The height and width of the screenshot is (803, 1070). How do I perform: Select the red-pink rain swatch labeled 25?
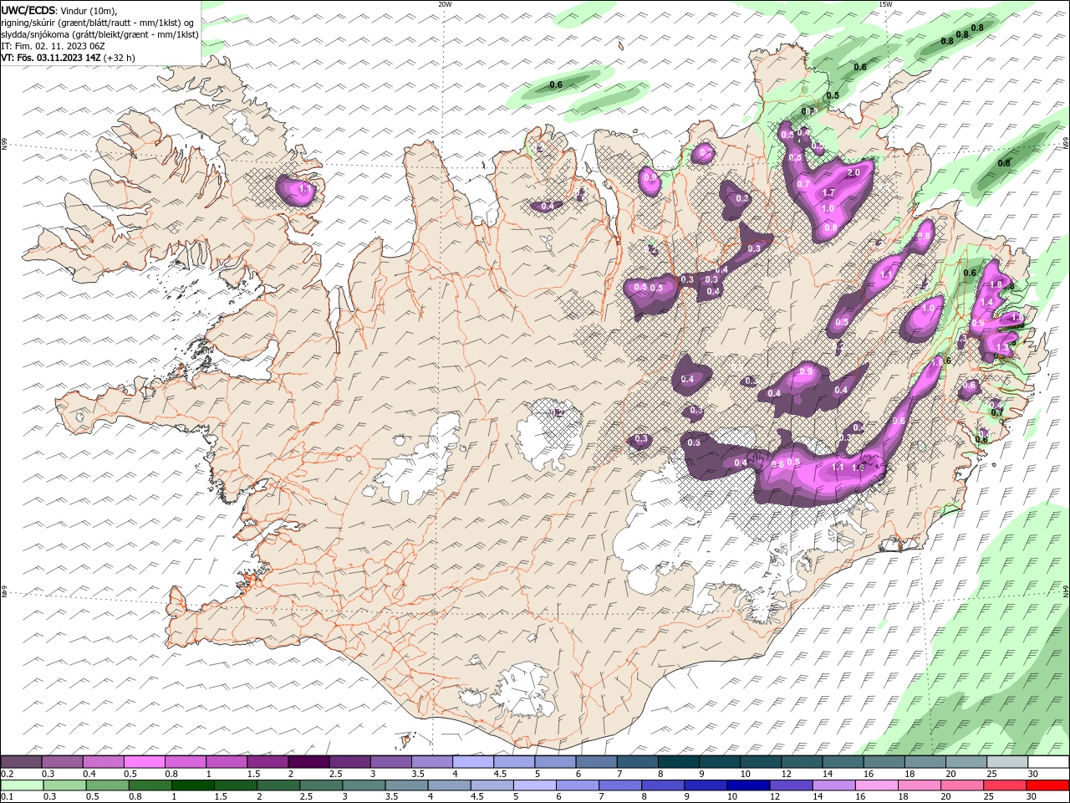click(x=1004, y=785)
